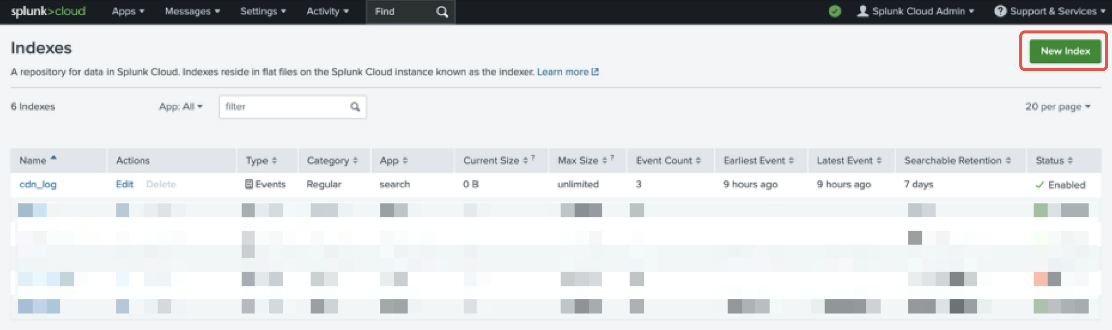This screenshot has height=330, width=1112.
Task: Sort by Name column arrow icon
Action: pos(54,159)
